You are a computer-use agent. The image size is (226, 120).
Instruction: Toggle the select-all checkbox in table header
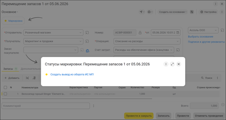[5, 87]
